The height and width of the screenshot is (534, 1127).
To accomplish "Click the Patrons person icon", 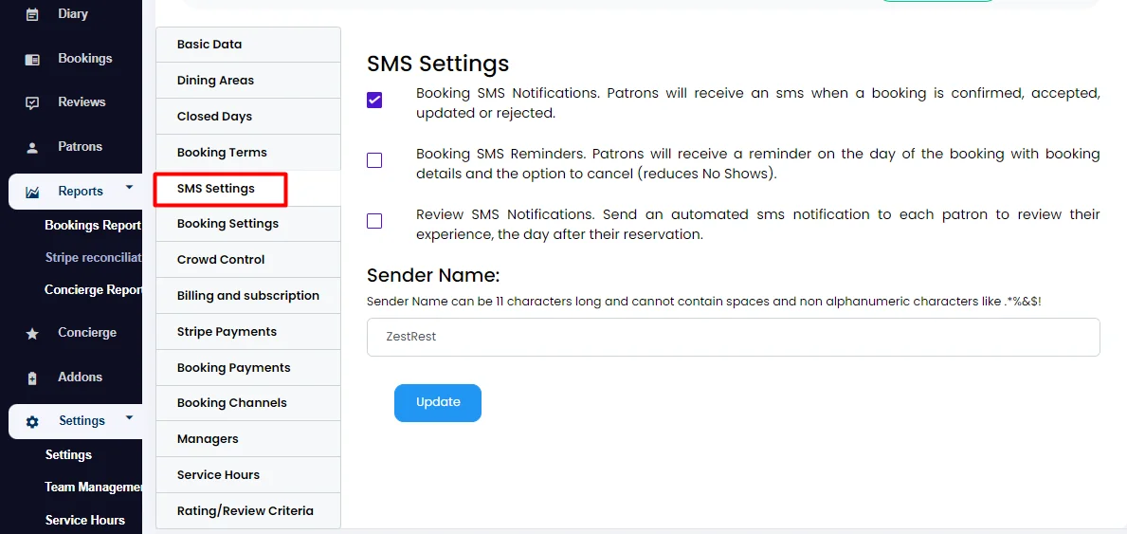I will (x=32, y=148).
